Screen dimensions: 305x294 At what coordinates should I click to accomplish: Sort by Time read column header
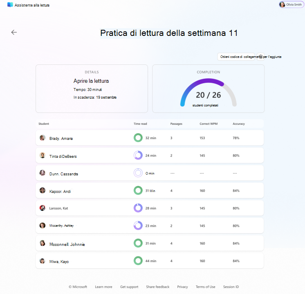(140, 124)
